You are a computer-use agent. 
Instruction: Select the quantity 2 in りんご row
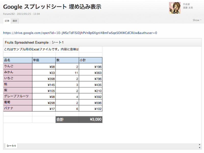[x=67, y=66]
